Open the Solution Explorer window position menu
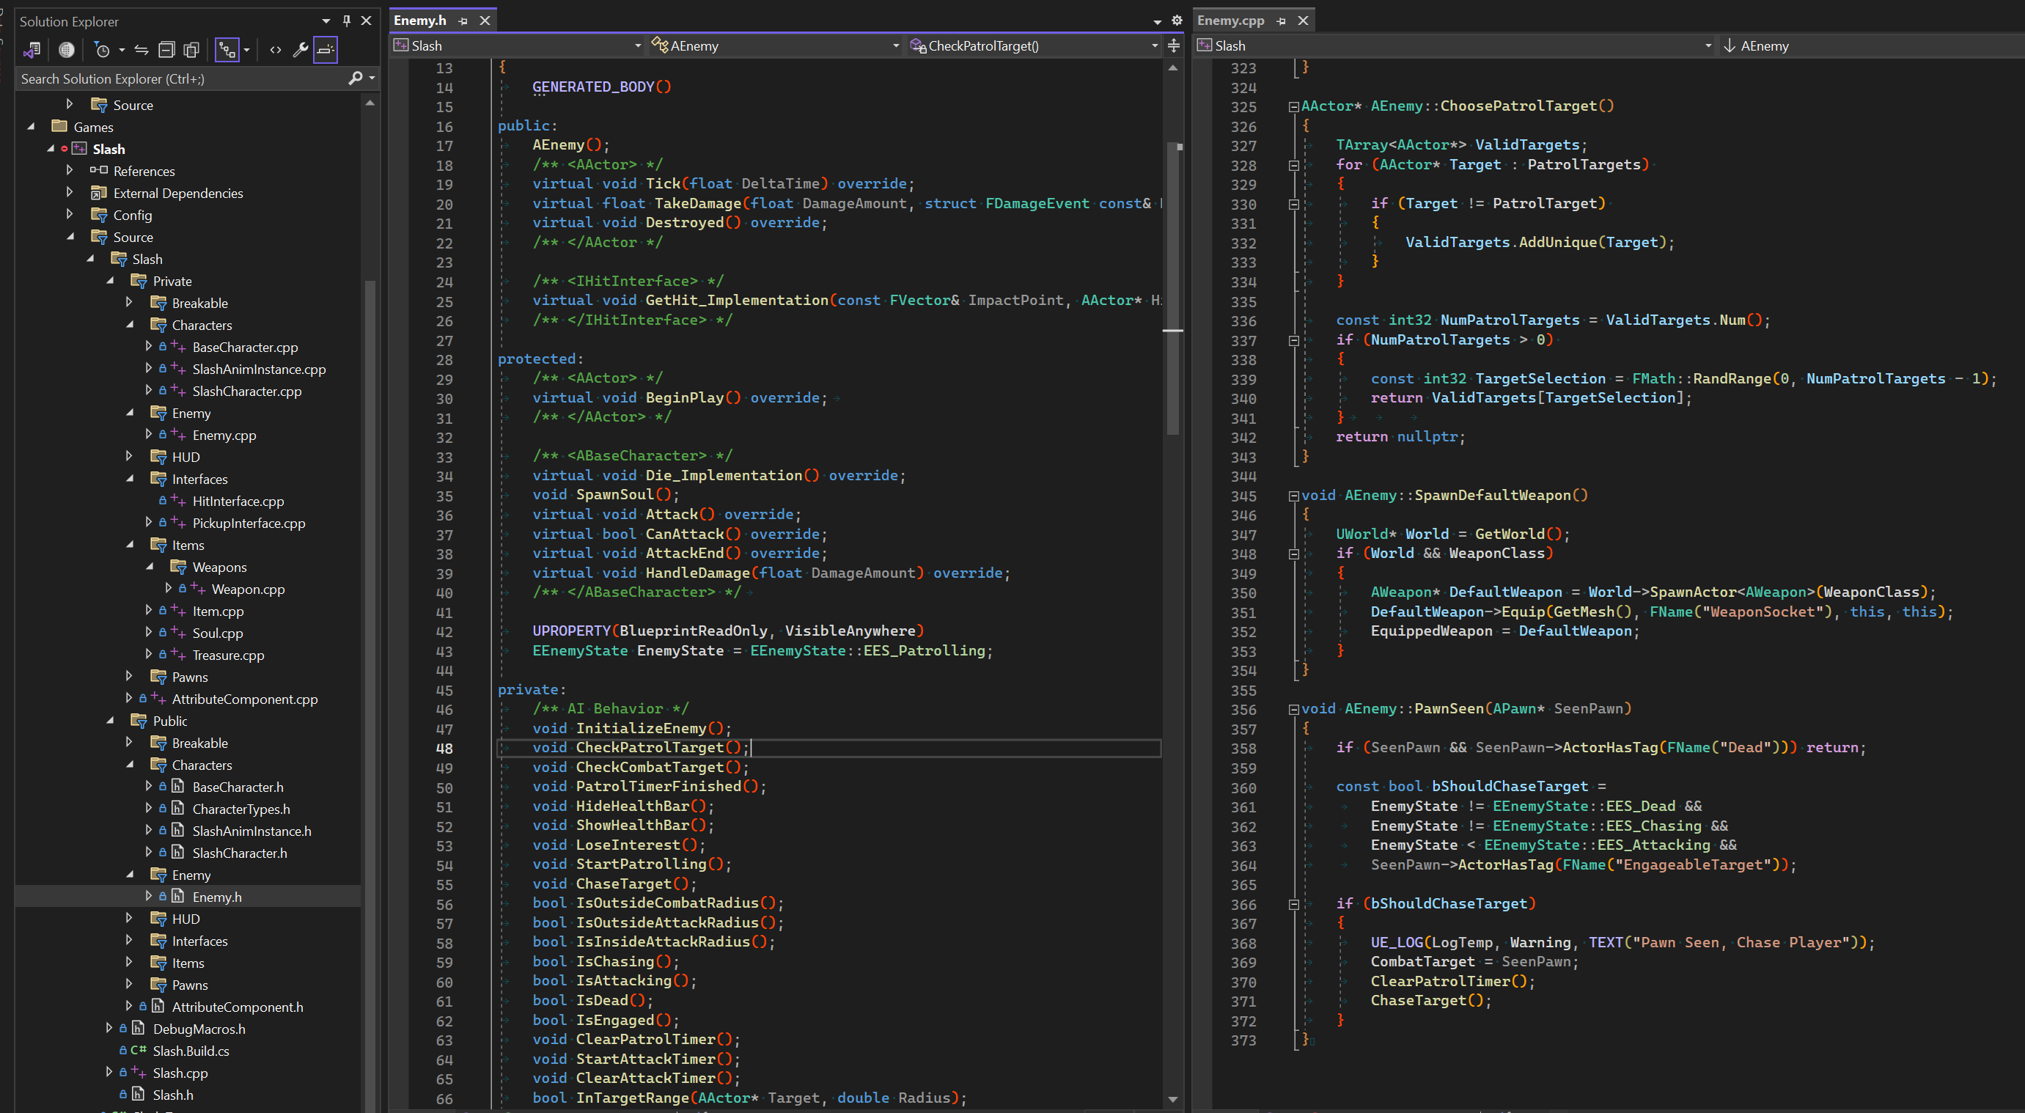The width and height of the screenshot is (2025, 1113). 326,21
